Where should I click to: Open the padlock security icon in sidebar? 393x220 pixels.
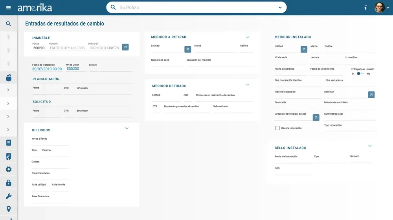9,183
